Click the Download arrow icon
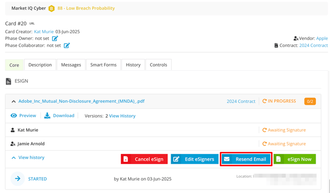This screenshot has width=330, height=193. (x=47, y=116)
